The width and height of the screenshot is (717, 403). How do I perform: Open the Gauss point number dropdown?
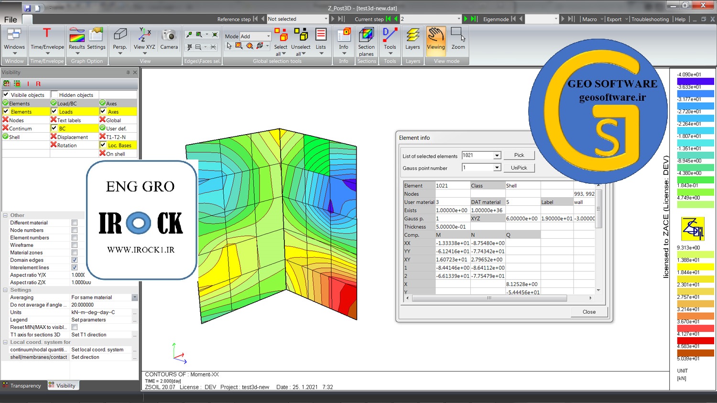[497, 168]
